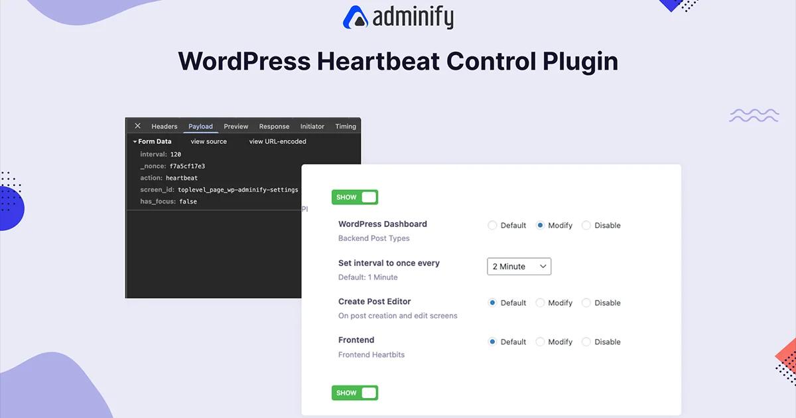This screenshot has width=796, height=418.
Task: Toggle the lower SHOW switch
Action: click(355, 393)
